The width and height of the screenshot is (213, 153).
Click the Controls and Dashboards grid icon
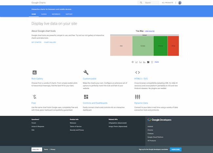coord(86,97)
